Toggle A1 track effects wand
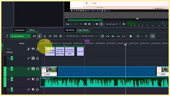Screen dimensions: 170x96 (29, 79)
